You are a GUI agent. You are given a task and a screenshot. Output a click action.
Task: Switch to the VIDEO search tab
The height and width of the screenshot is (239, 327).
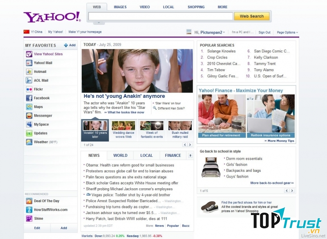145,7
